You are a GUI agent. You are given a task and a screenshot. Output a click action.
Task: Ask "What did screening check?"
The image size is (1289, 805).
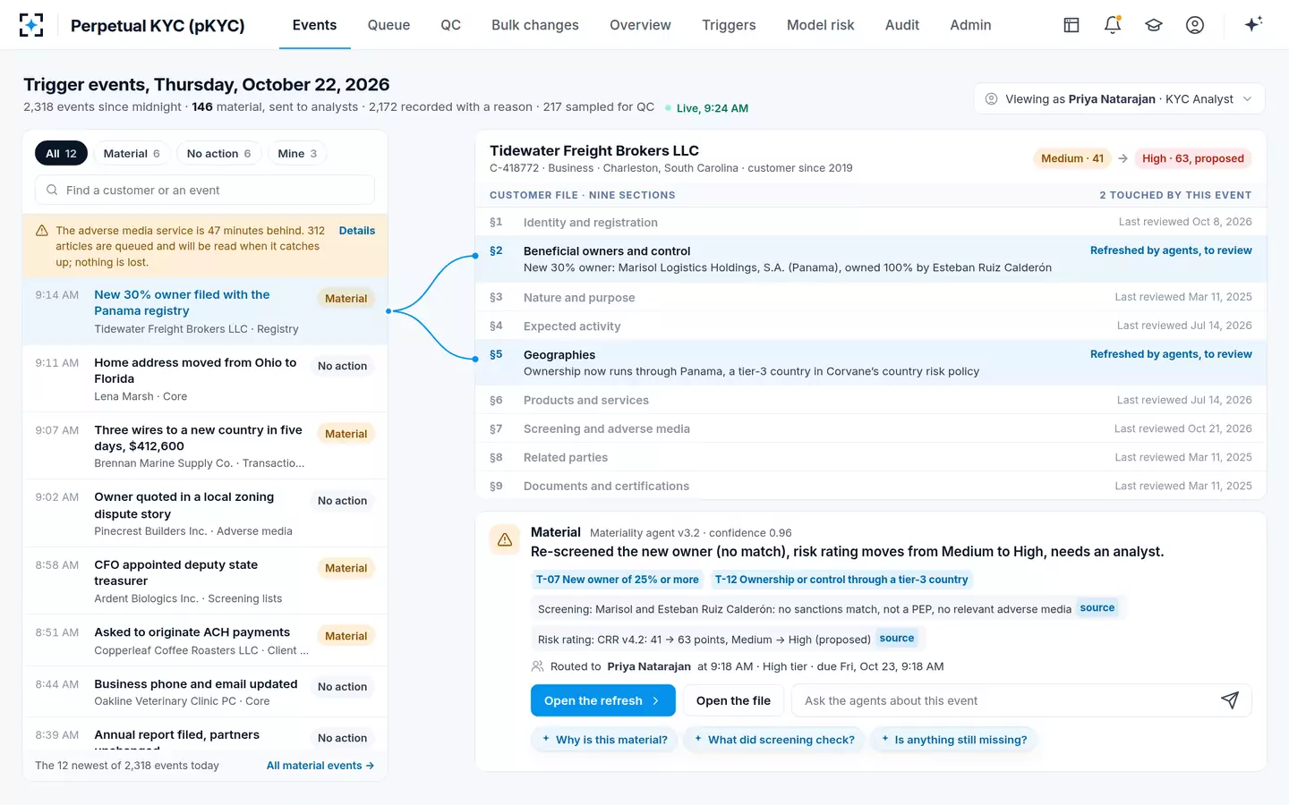click(773, 740)
